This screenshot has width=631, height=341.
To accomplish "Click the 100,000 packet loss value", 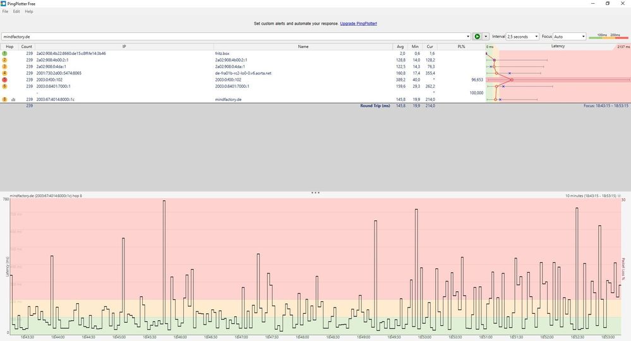I will (476, 93).
